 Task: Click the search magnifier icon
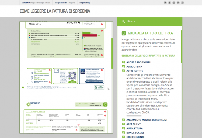click(123, 21)
